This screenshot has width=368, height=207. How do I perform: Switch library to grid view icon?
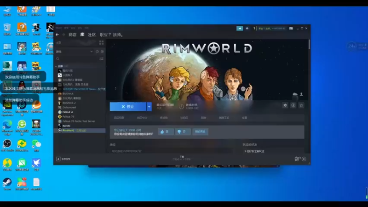(x=101, y=43)
